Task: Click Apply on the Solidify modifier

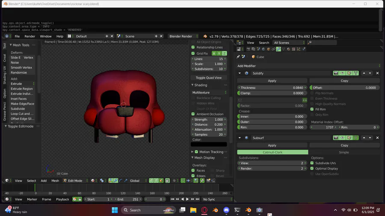Action: (272, 81)
